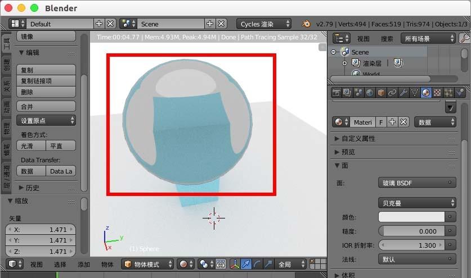Click the outliner search magnifier icon
The image size is (471, 278).
464,38
